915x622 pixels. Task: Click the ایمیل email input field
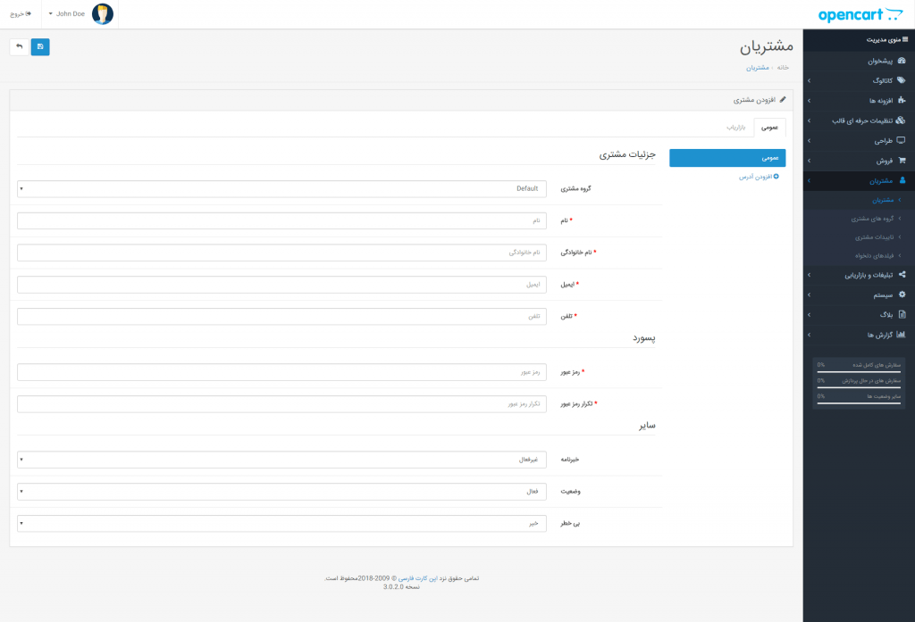281,285
